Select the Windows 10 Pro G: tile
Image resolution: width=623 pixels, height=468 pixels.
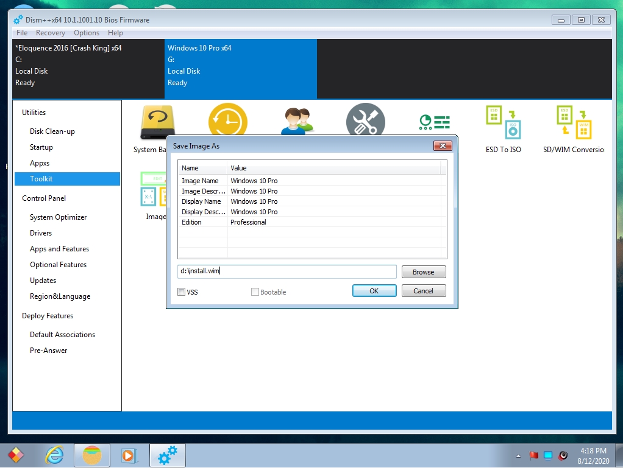coord(241,69)
